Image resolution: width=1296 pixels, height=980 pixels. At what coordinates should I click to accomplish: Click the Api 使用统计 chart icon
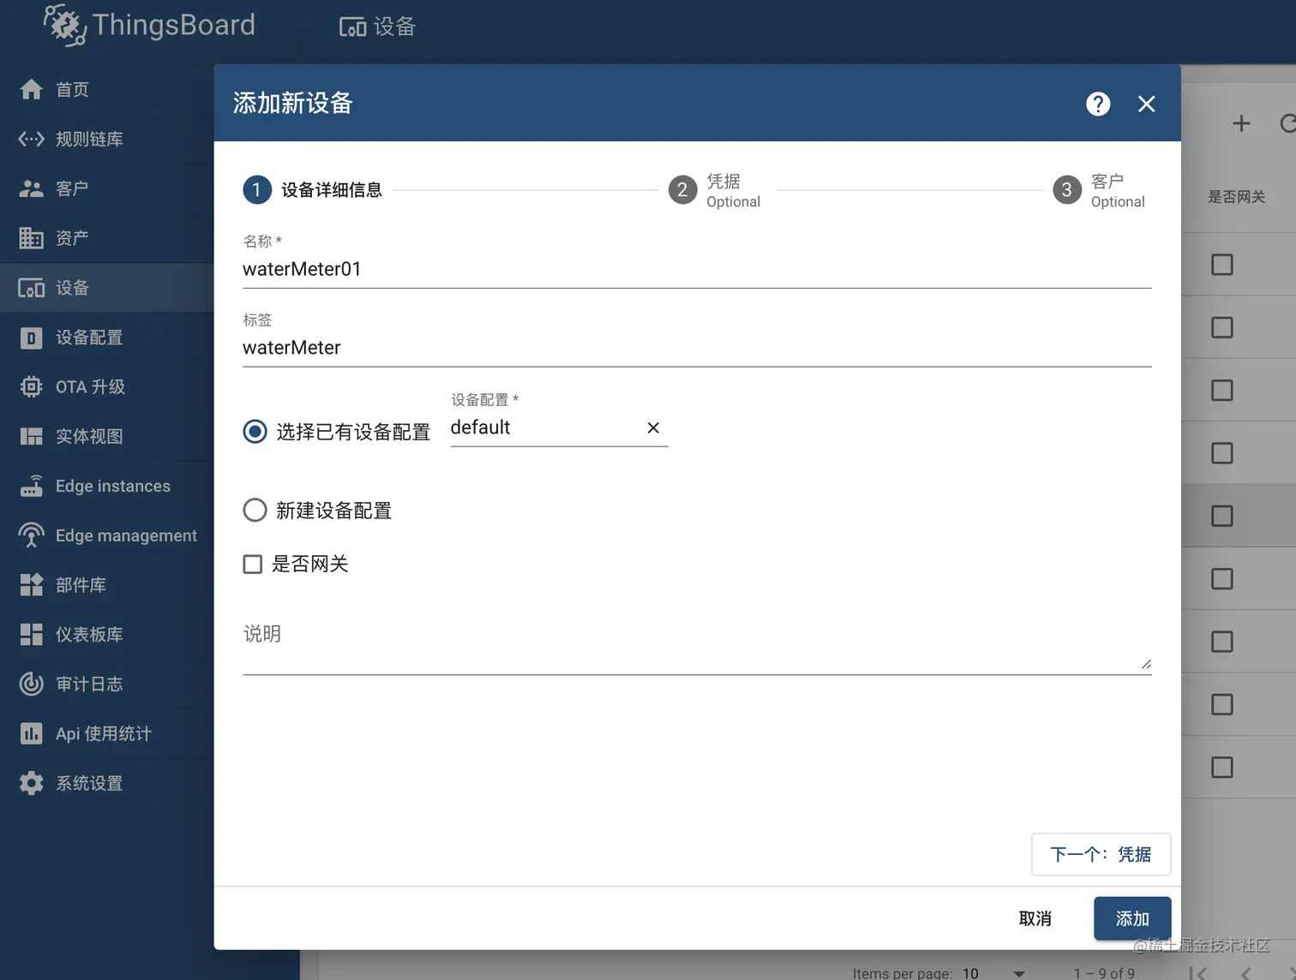(x=31, y=733)
